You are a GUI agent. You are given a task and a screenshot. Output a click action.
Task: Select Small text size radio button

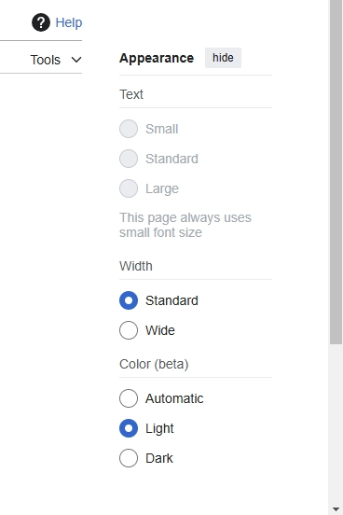129,129
